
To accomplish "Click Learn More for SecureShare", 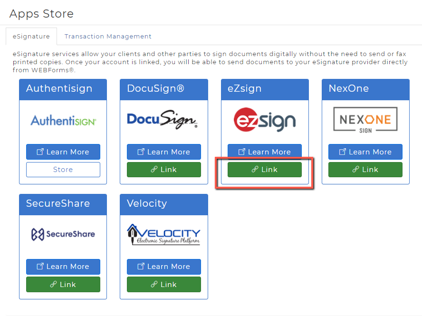I will 63,267.
